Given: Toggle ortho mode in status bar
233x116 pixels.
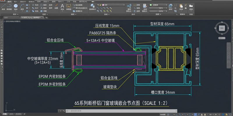Looking at the screenshot, I should click(x=177, y=114).
